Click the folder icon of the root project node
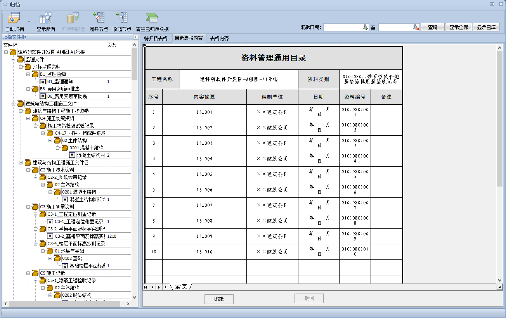This screenshot has height=318, width=506. pyautogui.click(x=13, y=52)
